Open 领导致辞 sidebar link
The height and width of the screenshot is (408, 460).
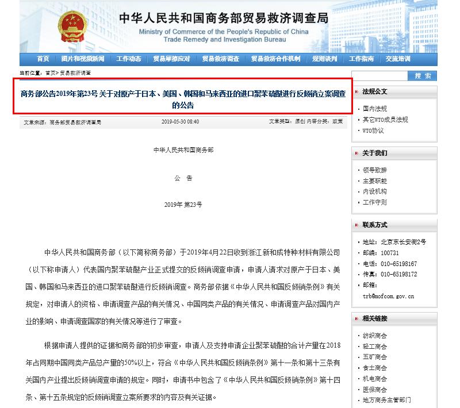pos(375,170)
